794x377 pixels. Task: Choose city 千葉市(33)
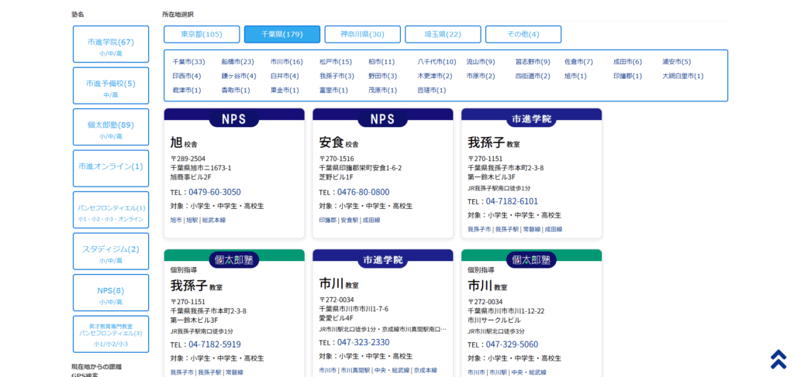[189, 62]
